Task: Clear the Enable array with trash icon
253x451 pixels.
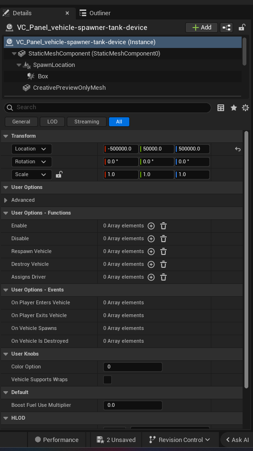Action: click(x=163, y=226)
